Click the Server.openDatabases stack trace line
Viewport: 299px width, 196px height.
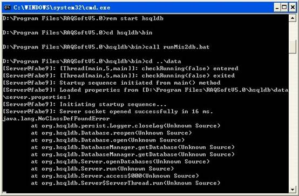tap(120, 161)
